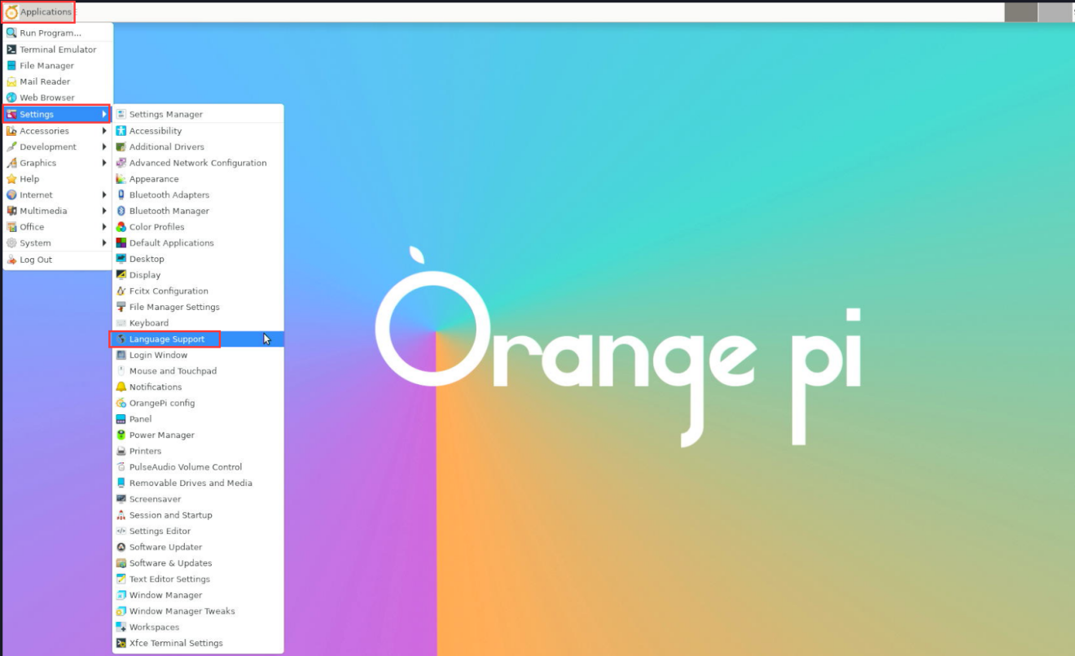Select File Manager Settings entry
The width and height of the screenshot is (1075, 656).
[x=198, y=307]
